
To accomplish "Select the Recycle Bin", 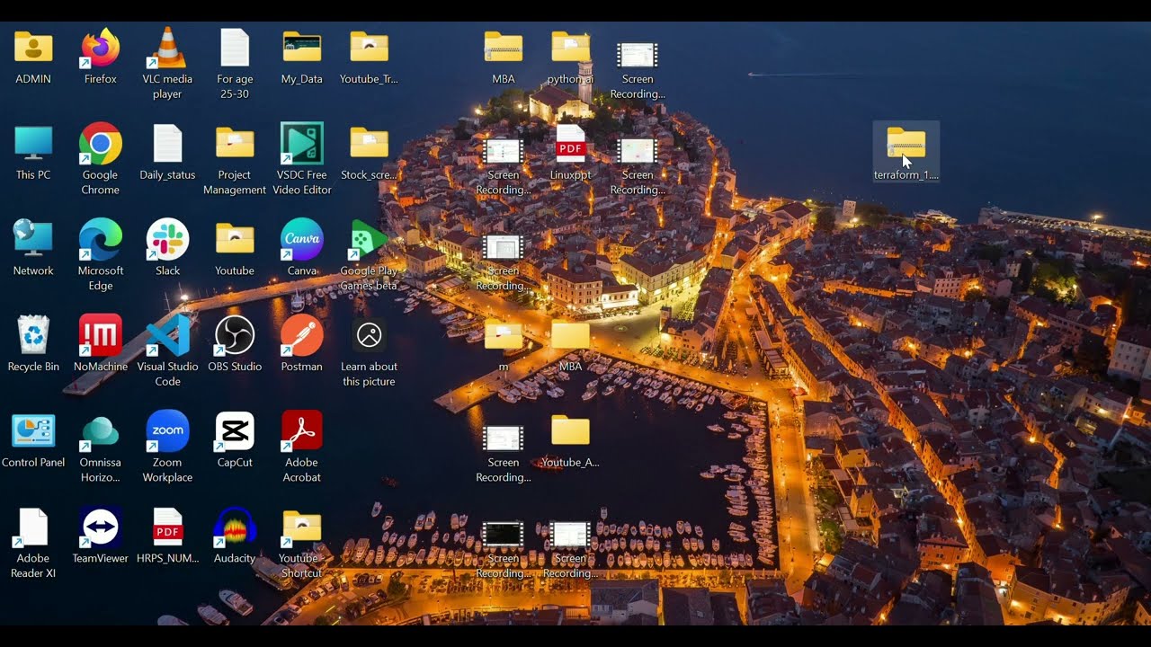I will pos(33,344).
